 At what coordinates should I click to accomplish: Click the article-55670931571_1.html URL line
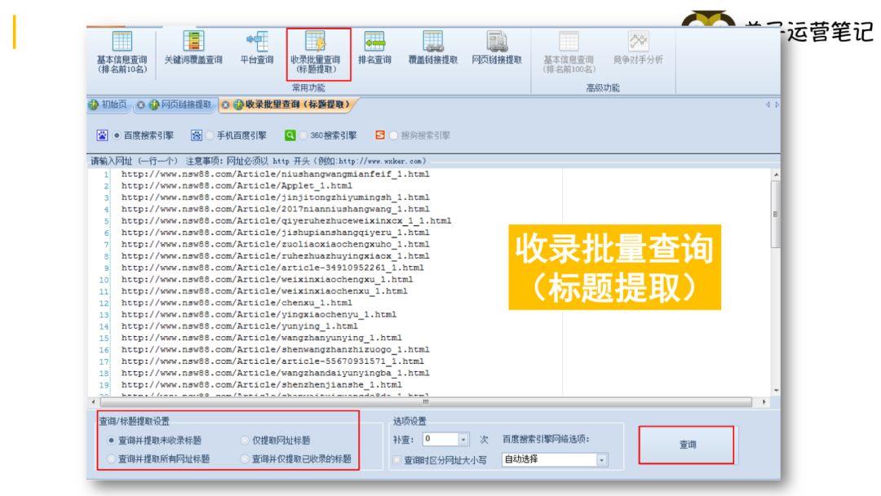(272, 361)
